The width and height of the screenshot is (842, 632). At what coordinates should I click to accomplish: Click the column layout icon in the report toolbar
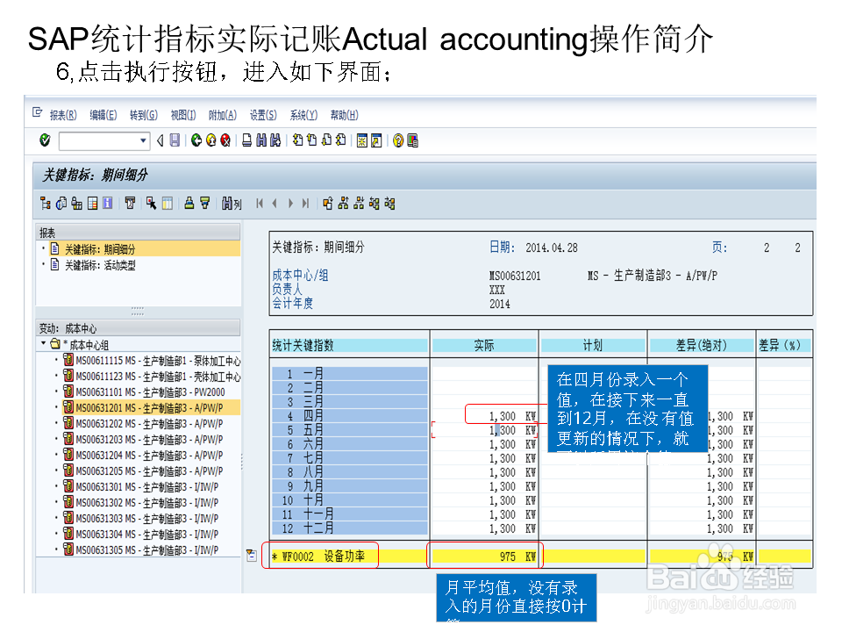168,203
